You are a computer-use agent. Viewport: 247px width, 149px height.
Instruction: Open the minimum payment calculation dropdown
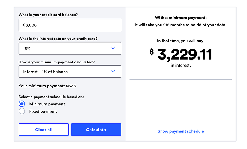coord(70,72)
